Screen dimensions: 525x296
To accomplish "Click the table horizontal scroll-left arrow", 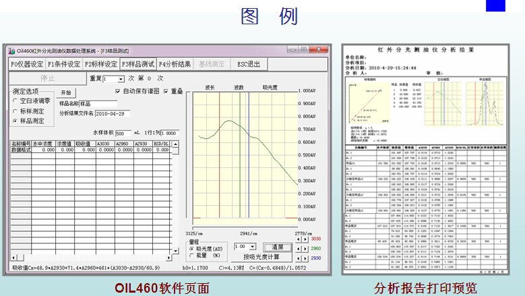I will (x=13, y=258).
